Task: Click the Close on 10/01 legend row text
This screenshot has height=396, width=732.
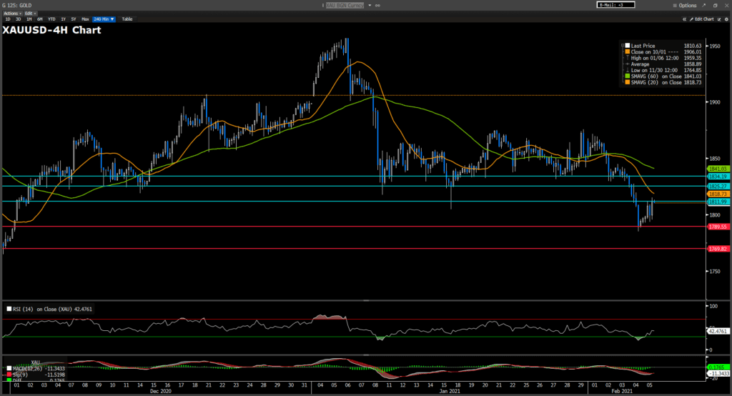Action: click(654, 52)
